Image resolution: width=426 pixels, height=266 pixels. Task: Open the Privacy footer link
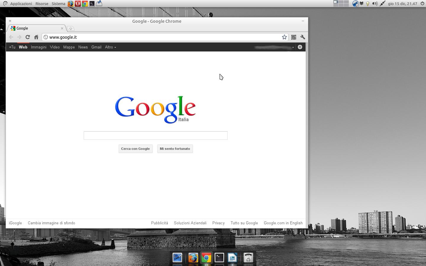pos(218,223)
